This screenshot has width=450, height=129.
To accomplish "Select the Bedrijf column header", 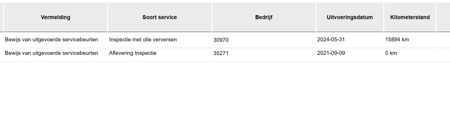I will pos(264,17).
